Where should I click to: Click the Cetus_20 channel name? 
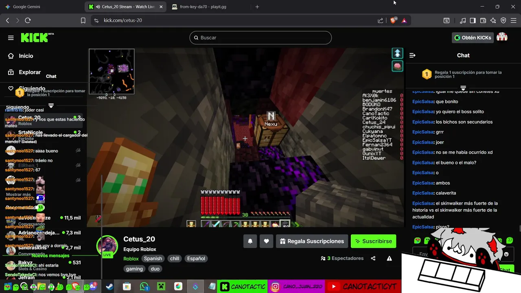[139, 239]
